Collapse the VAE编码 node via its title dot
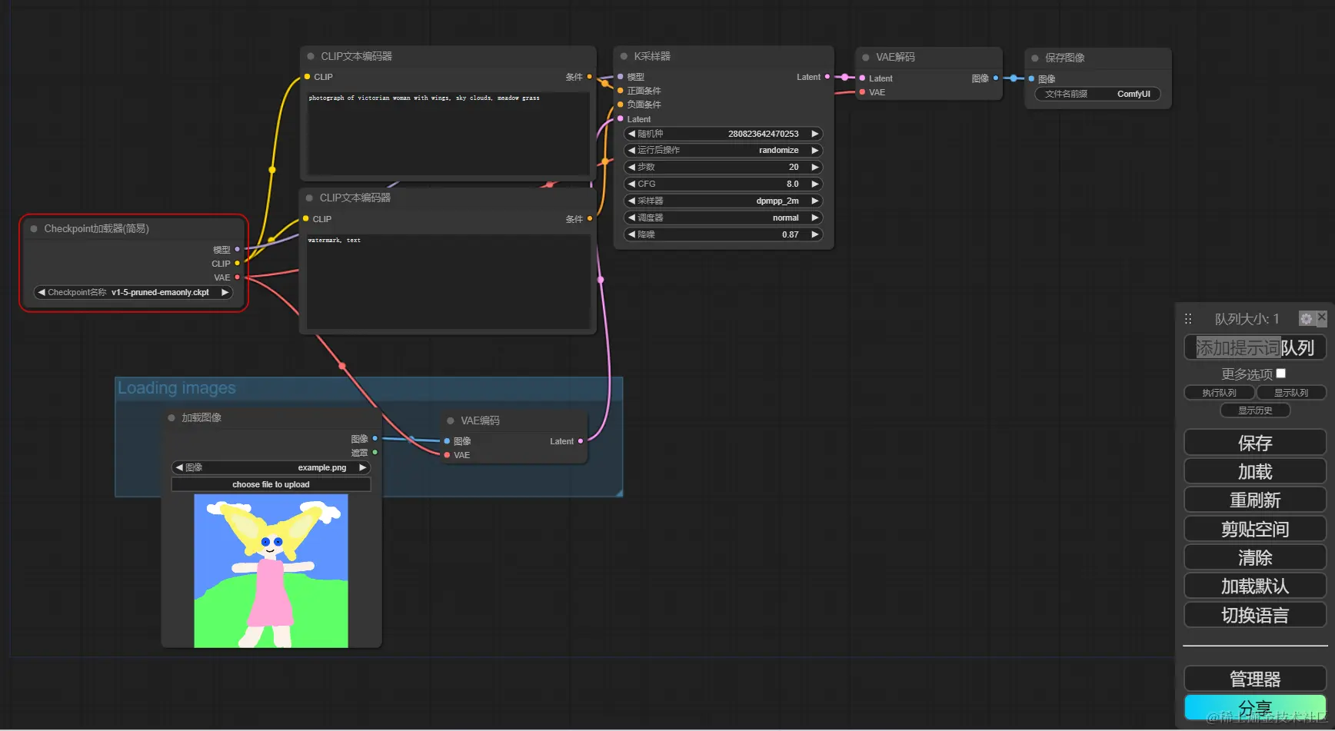 [x=451, y=420]
